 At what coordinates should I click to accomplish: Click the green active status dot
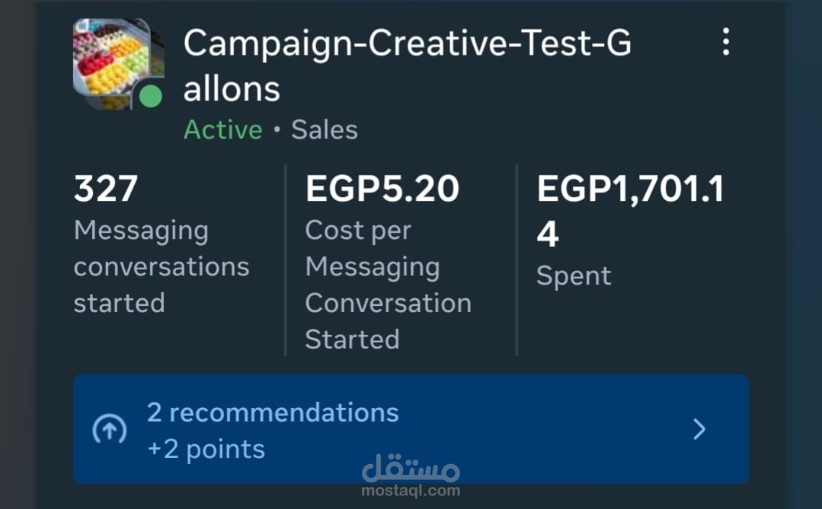point(150,97)
